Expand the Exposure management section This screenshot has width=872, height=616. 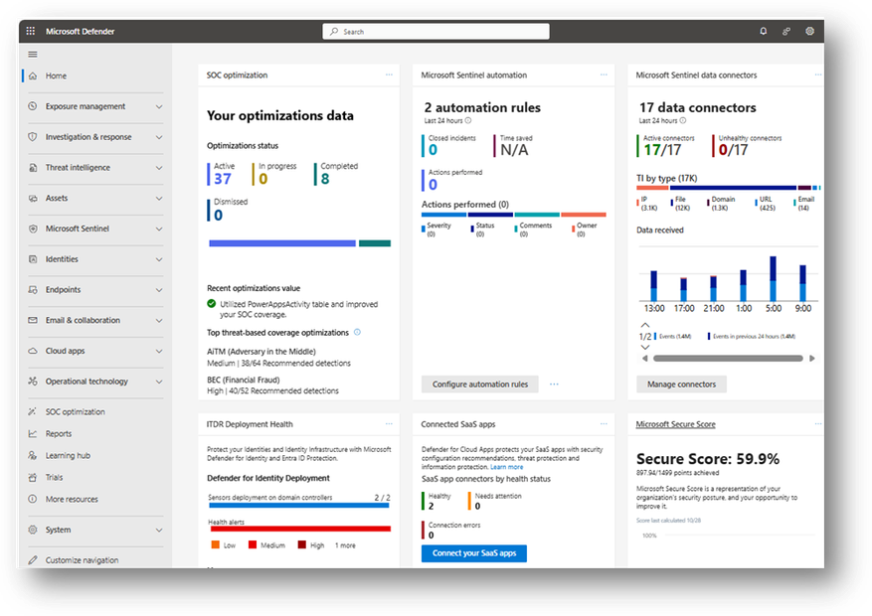click(x=159, y=106)
